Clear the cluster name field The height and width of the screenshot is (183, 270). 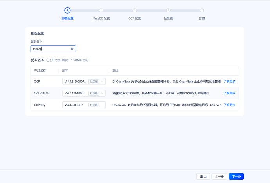click(72, 49)
